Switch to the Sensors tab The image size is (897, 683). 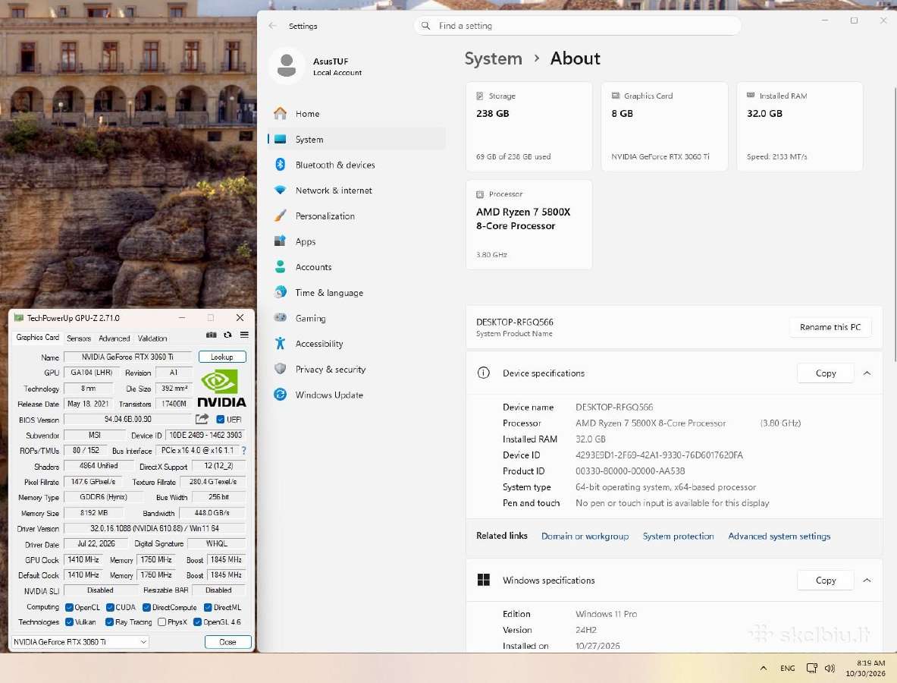click(79, 338)
